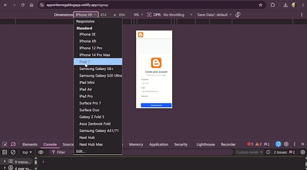Pick Asus Zenbook Fold device

(98, 124)
